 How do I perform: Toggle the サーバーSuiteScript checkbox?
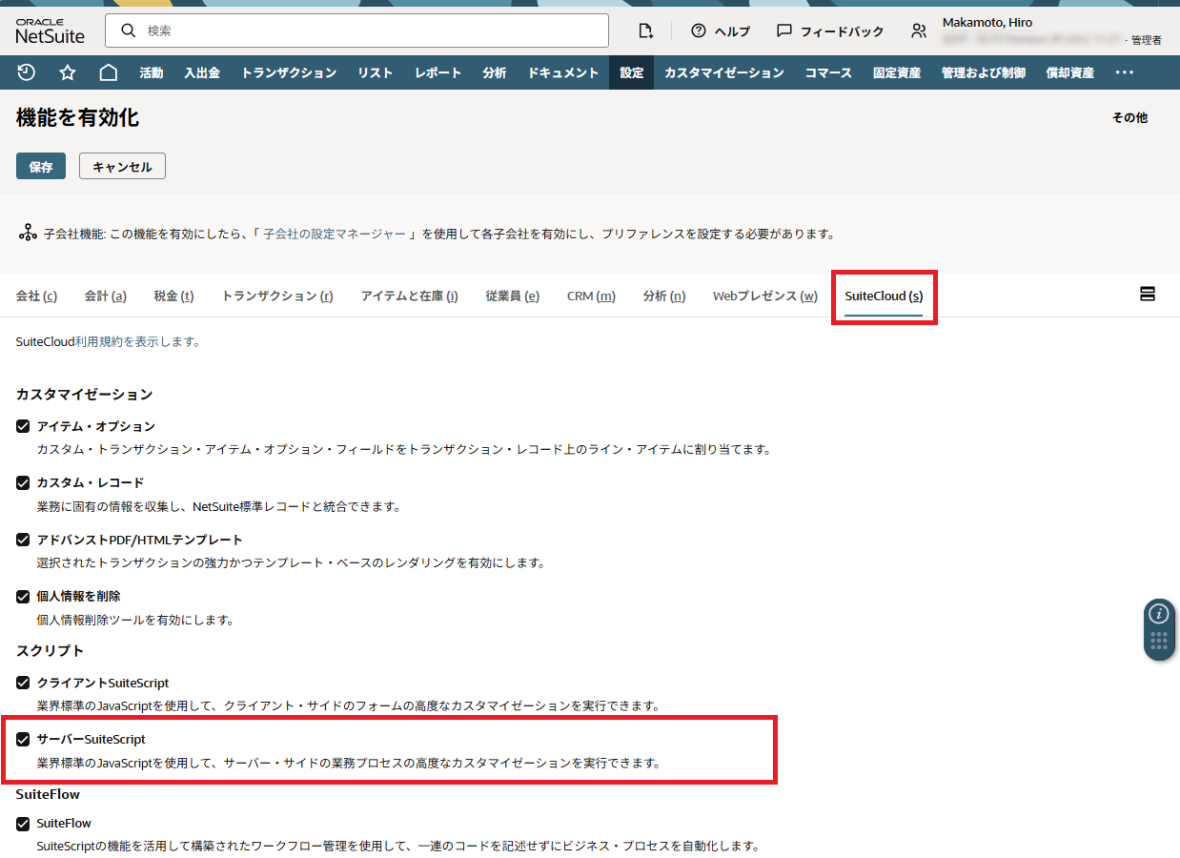click(x=24, y=739)
